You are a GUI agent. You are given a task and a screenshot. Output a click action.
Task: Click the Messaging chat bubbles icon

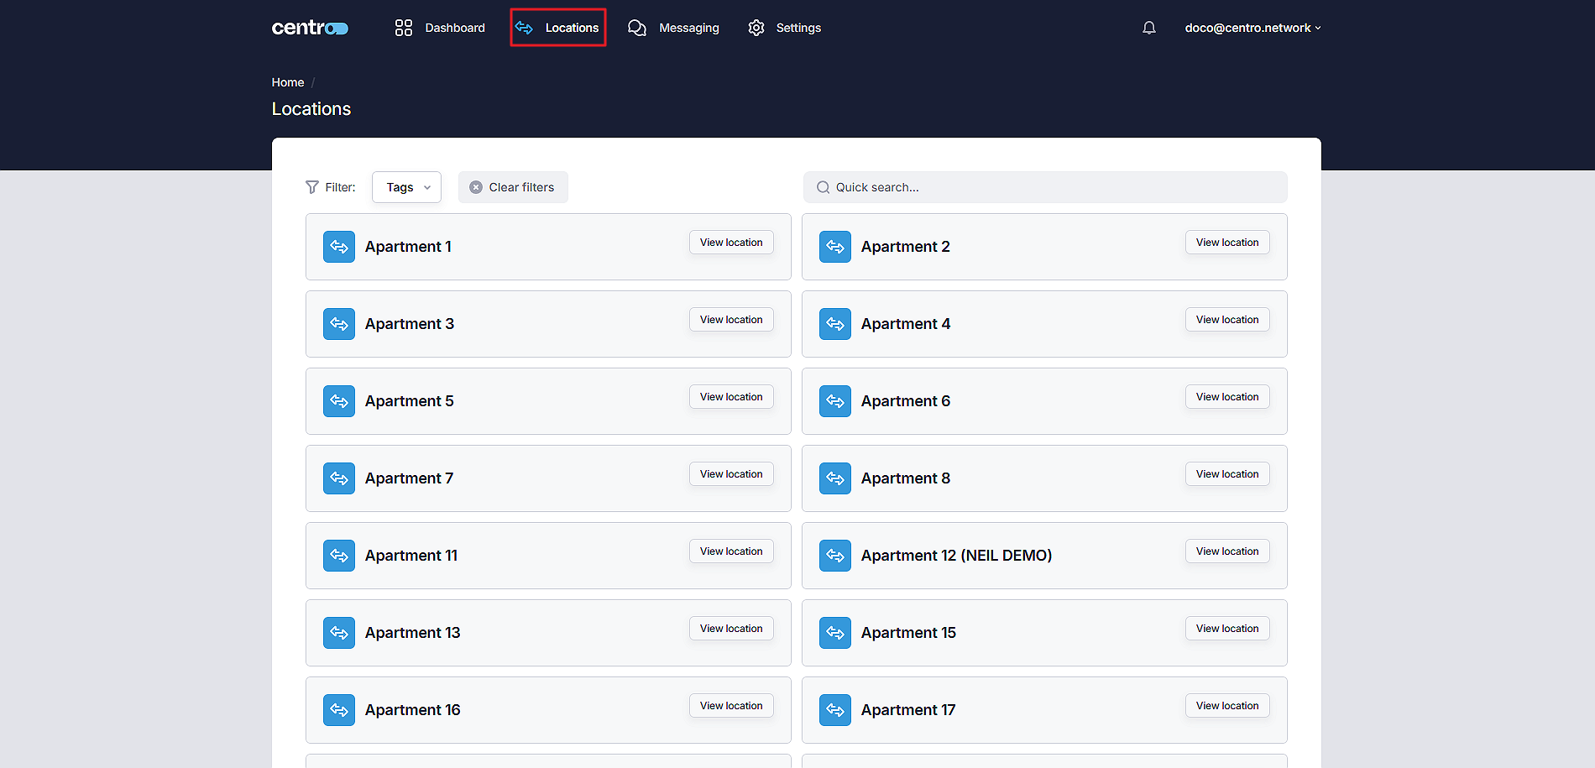tap(637, 28)
